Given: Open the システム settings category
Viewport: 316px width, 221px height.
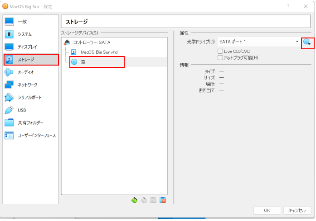Looking at the screenshot, I should (31, 34).
